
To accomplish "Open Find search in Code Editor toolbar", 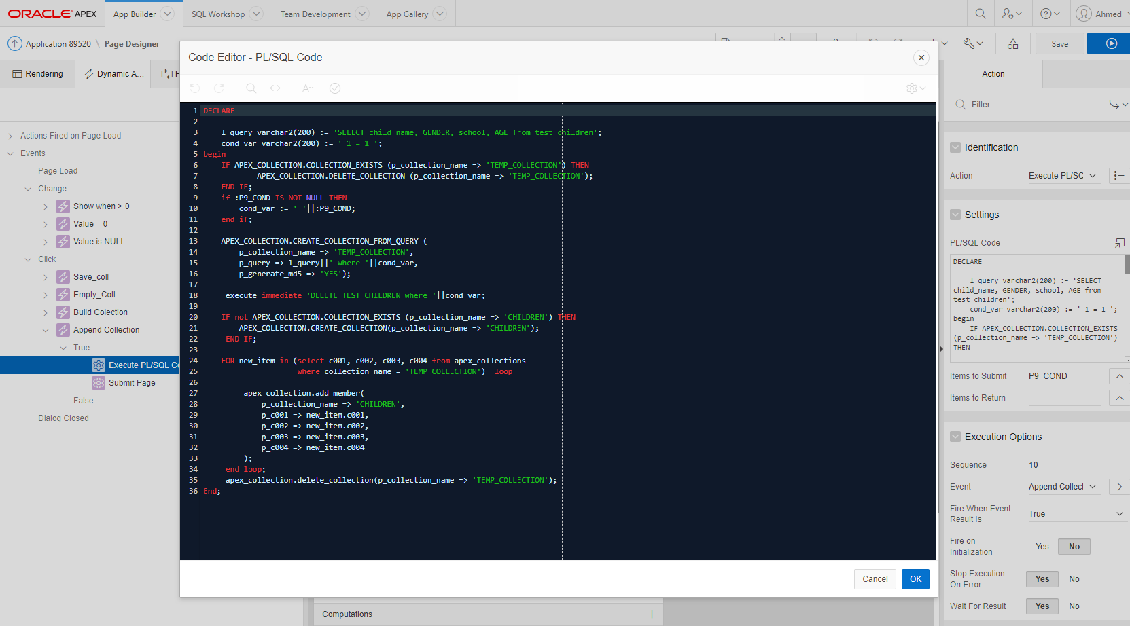I will click(251, 88).
